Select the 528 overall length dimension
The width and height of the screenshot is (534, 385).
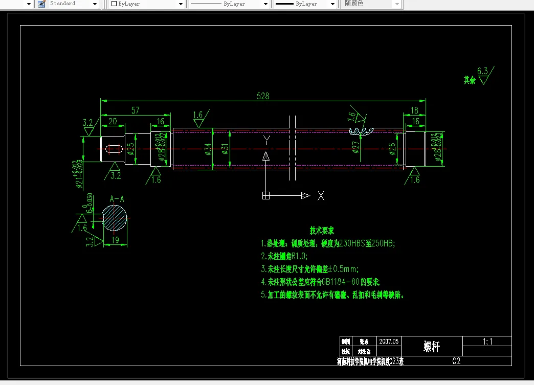[263, 96]
